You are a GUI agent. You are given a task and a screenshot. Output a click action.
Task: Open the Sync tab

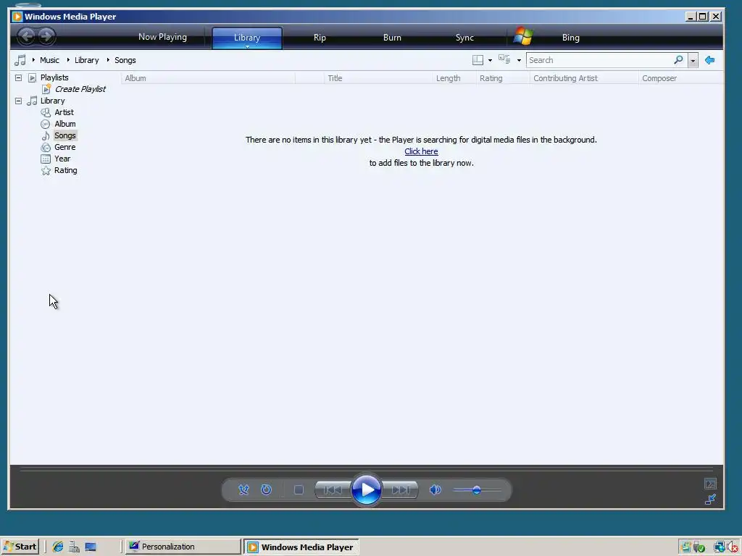pyautogui.click(x=464, y=38)
